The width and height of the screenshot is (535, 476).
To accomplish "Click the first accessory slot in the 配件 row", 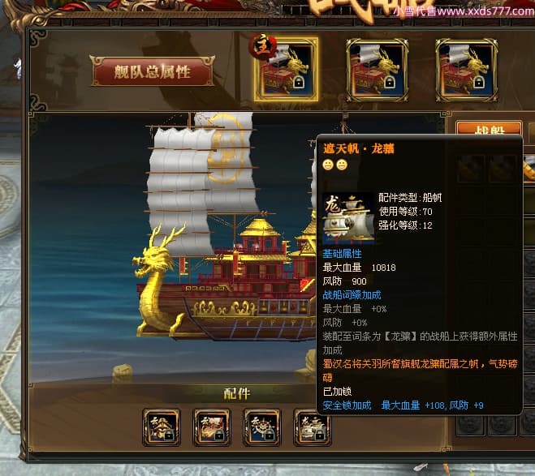I will [162, 427].
